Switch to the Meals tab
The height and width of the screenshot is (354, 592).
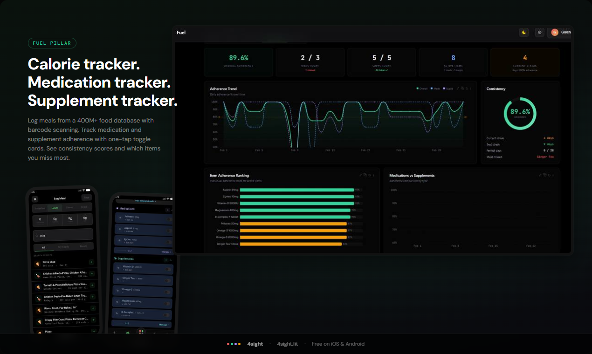pyautogui.click(x=83, y=246)
